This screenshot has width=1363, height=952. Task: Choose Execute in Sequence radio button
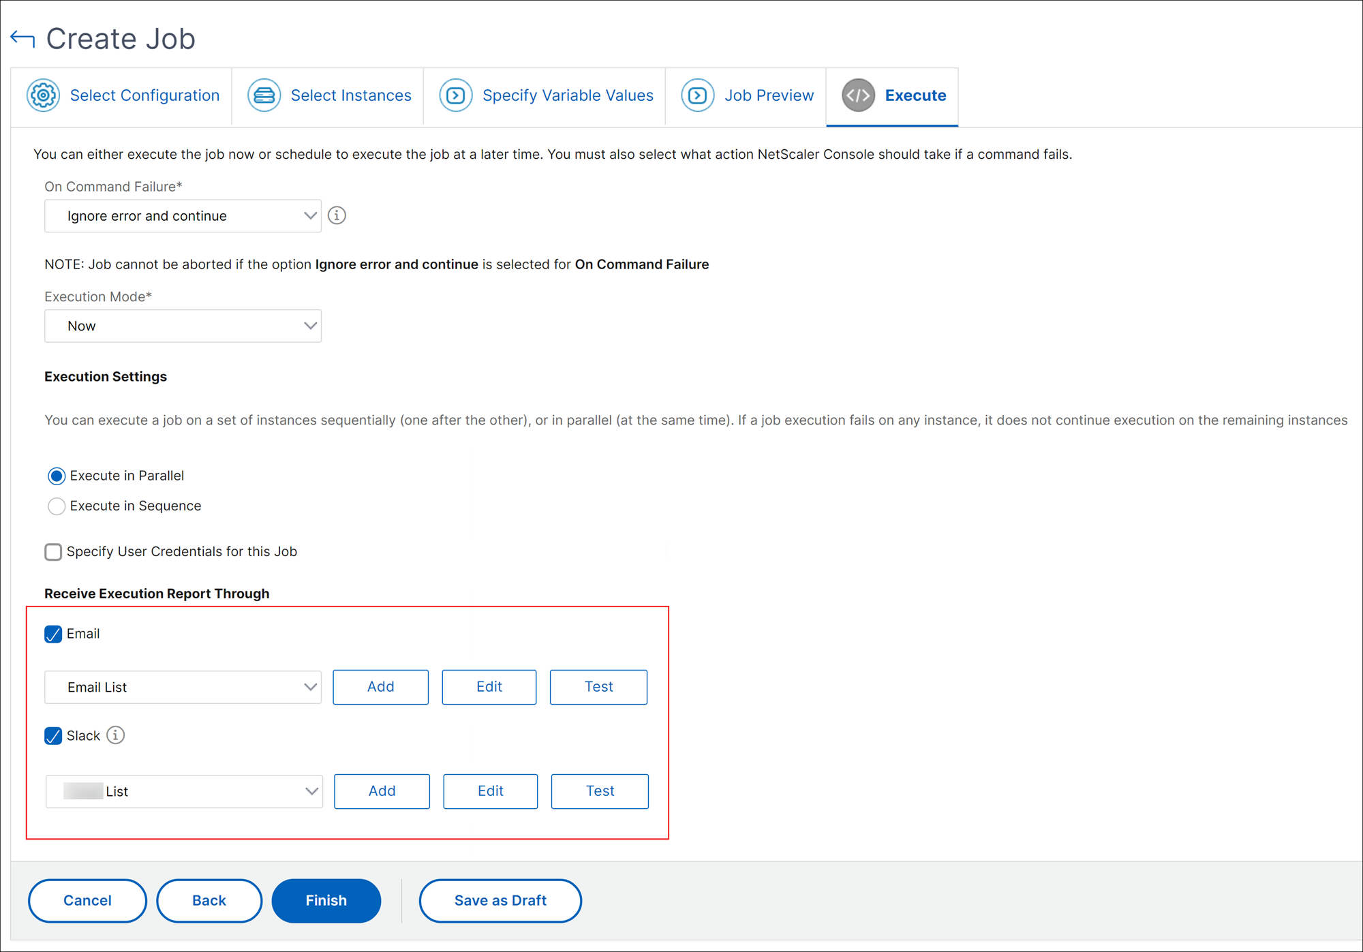57,506
